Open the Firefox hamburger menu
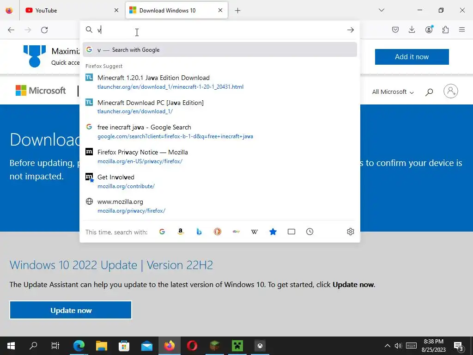 [462, 30]
